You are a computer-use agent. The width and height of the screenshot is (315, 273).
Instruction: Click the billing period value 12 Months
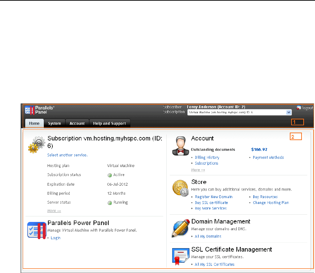[x=116, y=193]
